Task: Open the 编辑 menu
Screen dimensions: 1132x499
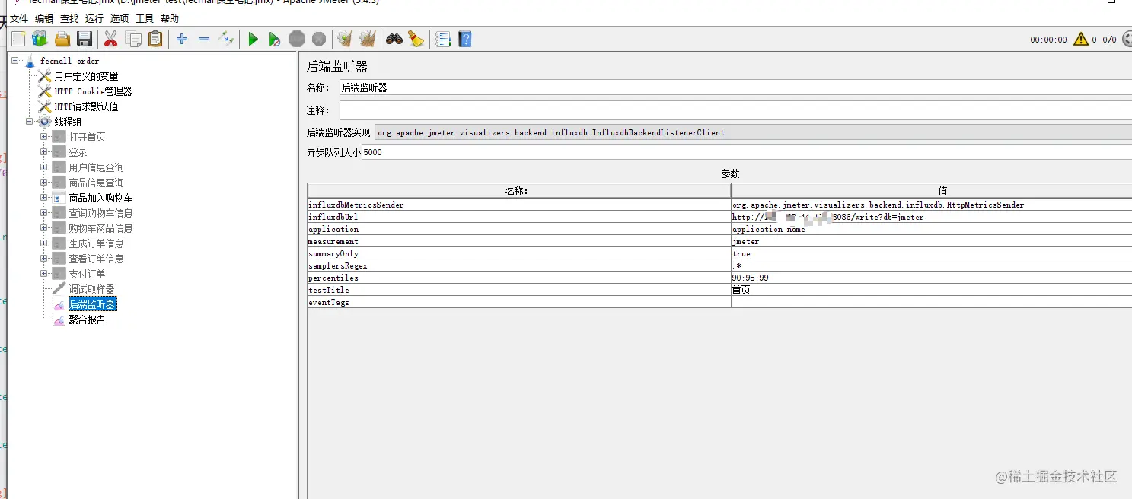Action: [44, 19]
